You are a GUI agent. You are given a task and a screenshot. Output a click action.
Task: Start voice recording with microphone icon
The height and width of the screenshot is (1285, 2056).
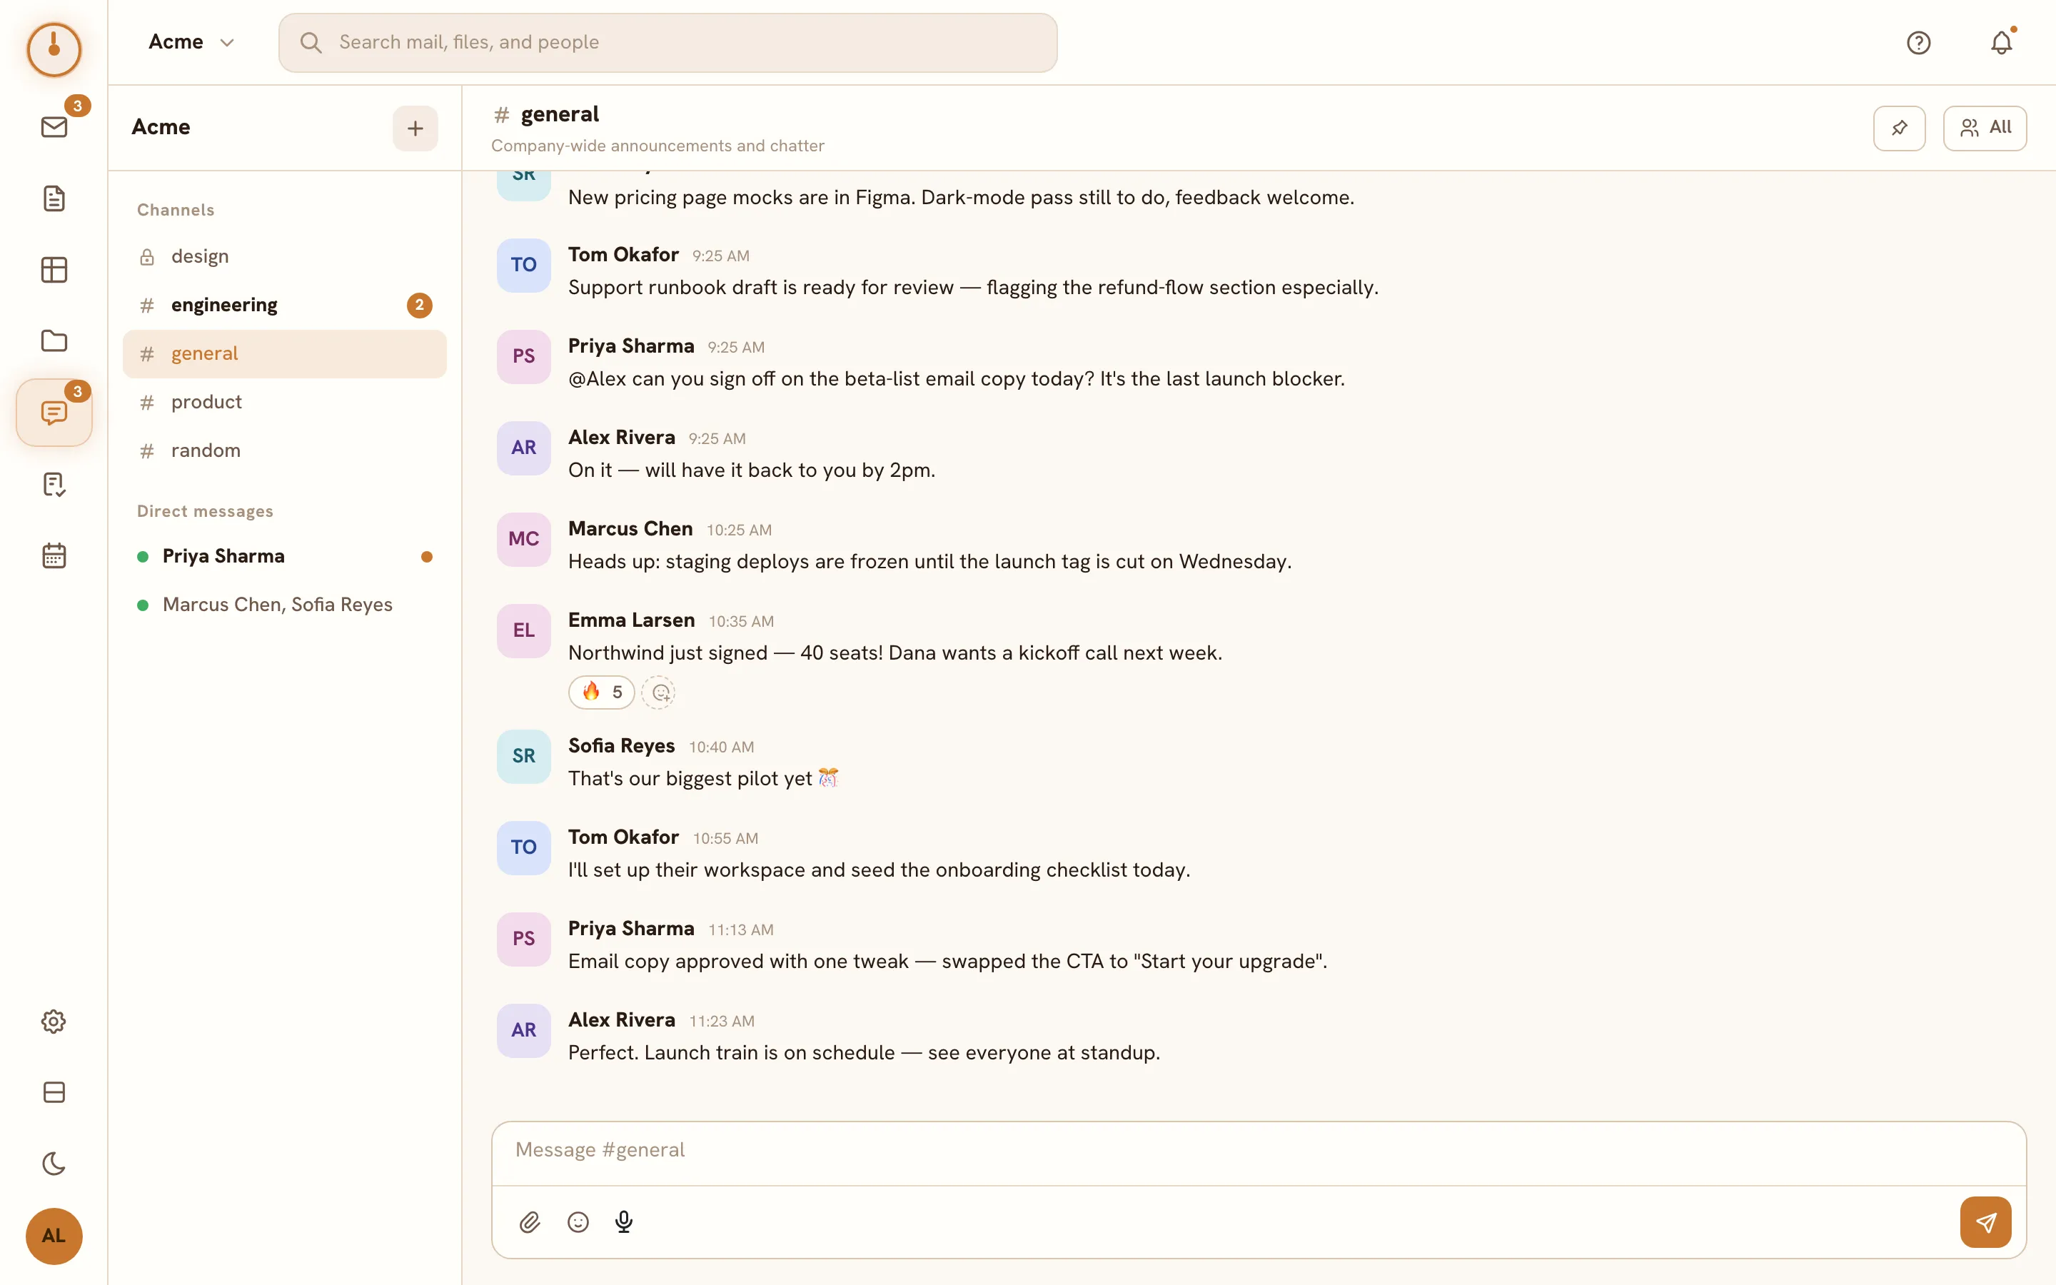(x=624, y=1222)
